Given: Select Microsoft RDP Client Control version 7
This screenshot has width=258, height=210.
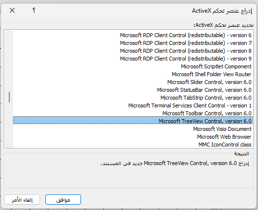Looking at the screenshot, I should (x=133, y=43).
